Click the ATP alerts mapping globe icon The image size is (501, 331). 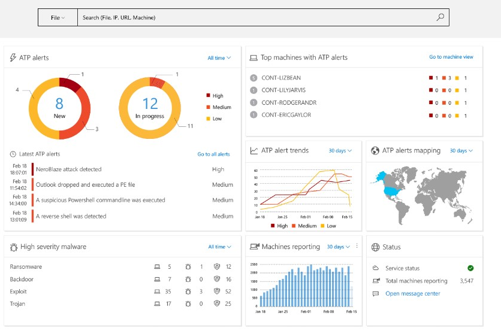375,151
